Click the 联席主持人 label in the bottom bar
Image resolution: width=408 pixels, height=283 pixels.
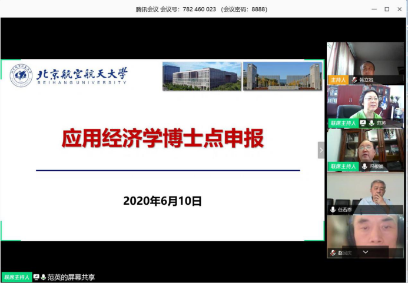(16, 277)
